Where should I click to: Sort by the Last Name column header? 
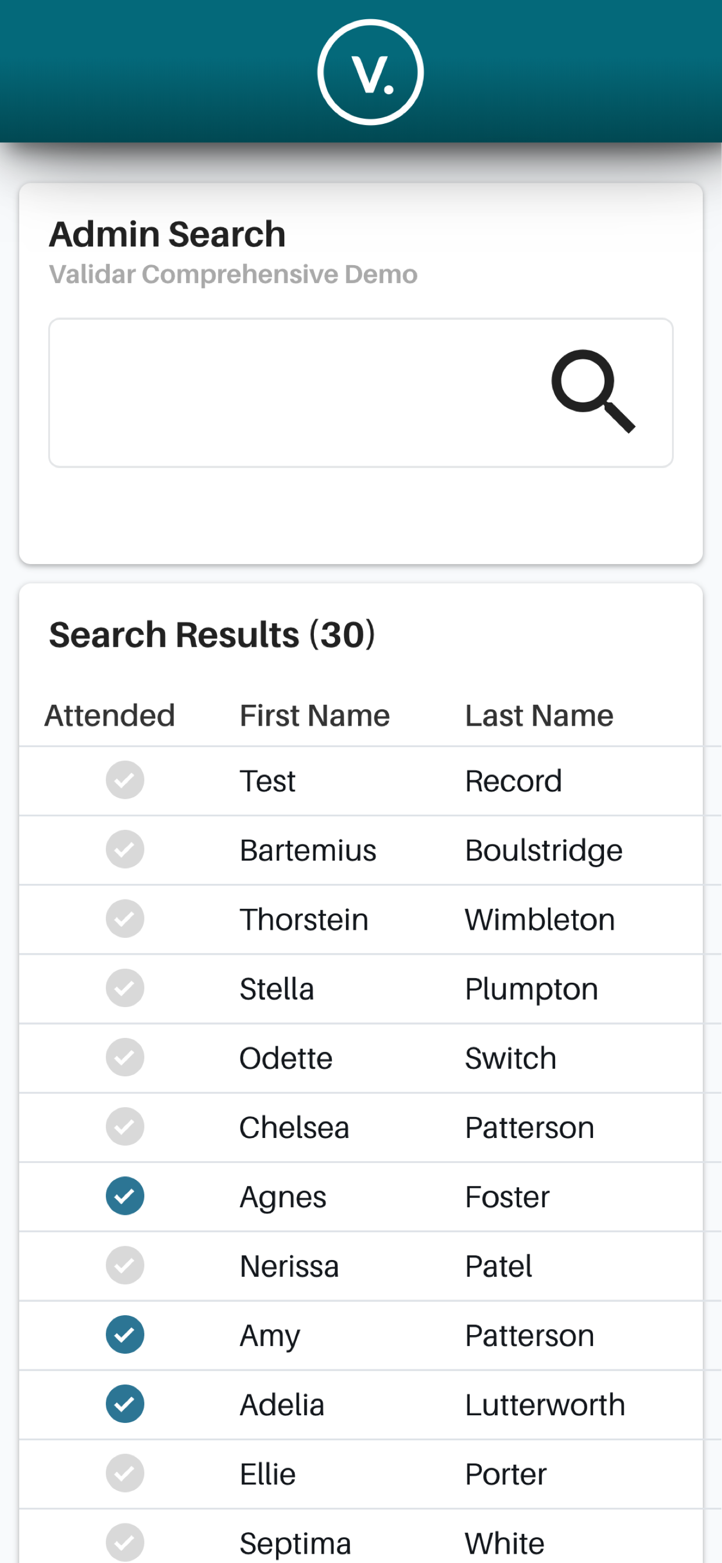coord(539,715)
